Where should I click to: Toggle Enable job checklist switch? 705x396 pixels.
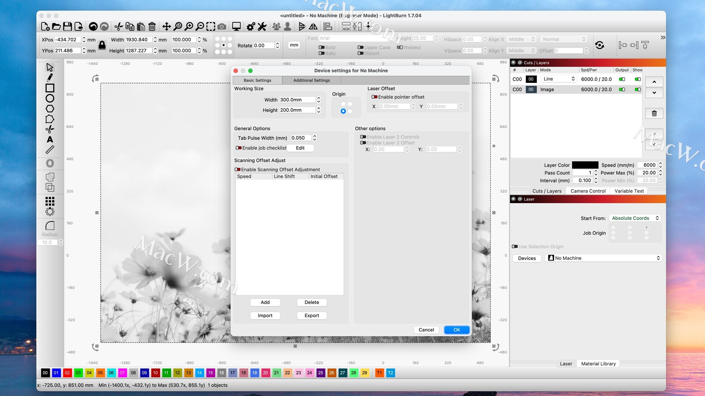[x=239, y=148]
